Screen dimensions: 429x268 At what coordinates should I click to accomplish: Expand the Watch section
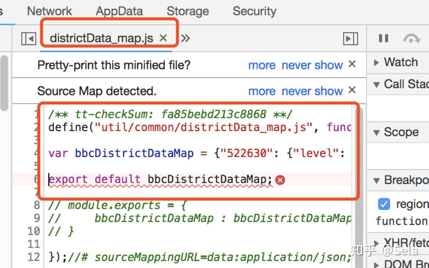click(x=377, y=62)
